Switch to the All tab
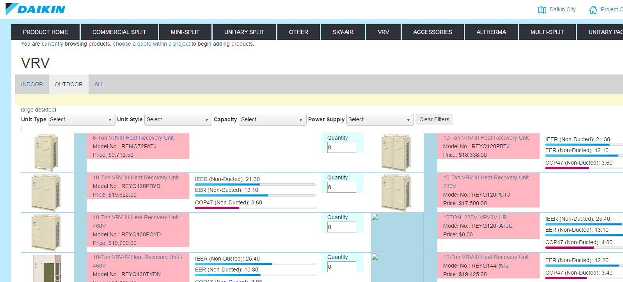 point(99,84)
